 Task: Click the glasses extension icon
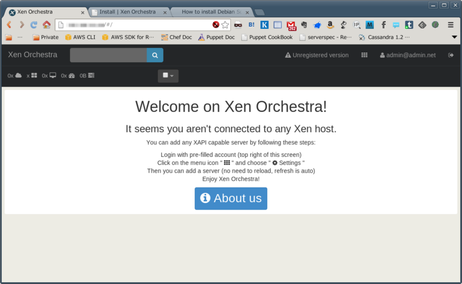[x=238, y=25]
